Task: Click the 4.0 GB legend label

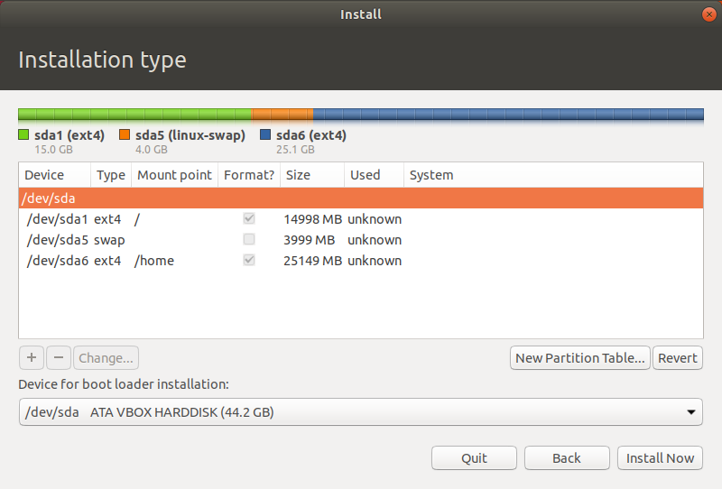Action: (x=152, y=150)
